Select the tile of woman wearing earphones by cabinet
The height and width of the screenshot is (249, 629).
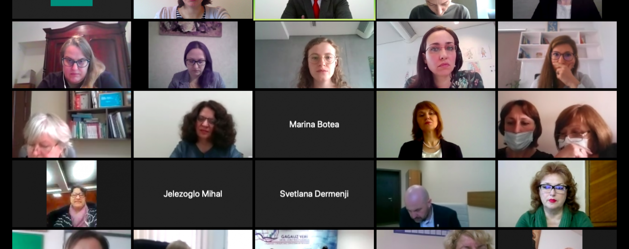click(71, 55)
